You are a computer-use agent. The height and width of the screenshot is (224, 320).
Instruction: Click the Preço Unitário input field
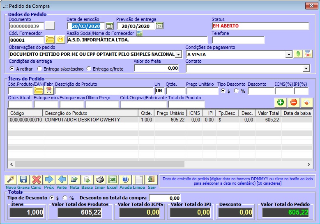pyautogui.click(x=202, y=91)
